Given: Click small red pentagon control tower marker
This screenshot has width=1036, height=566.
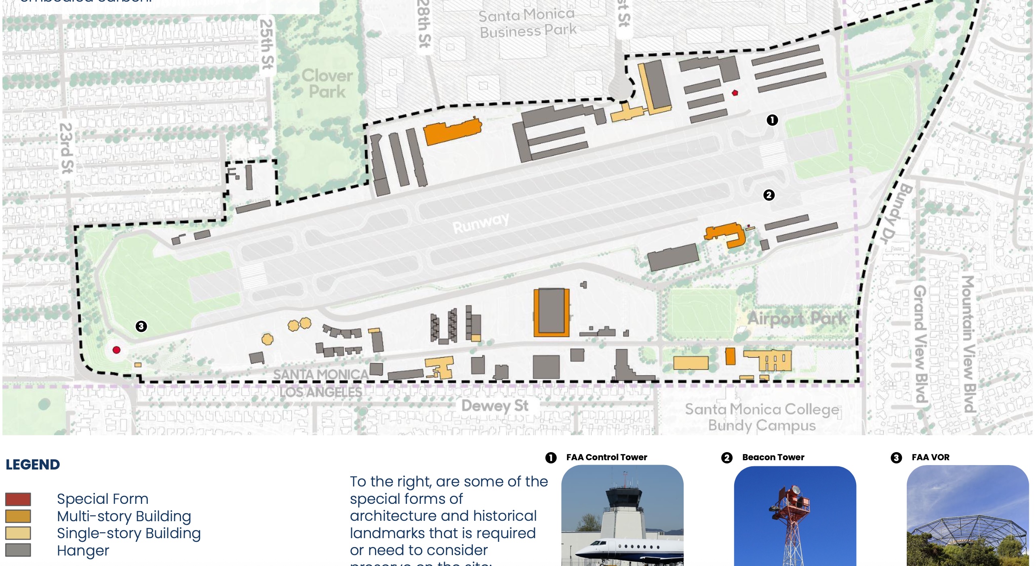Looking at the screenshot, I should [x=735, y=93].
